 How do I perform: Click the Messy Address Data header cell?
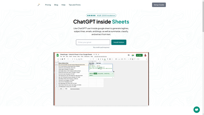pos(73,63)
